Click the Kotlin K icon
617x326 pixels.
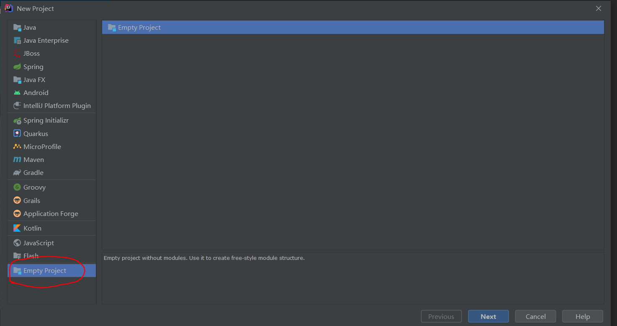pyautogui.click(x=17, y=228)
